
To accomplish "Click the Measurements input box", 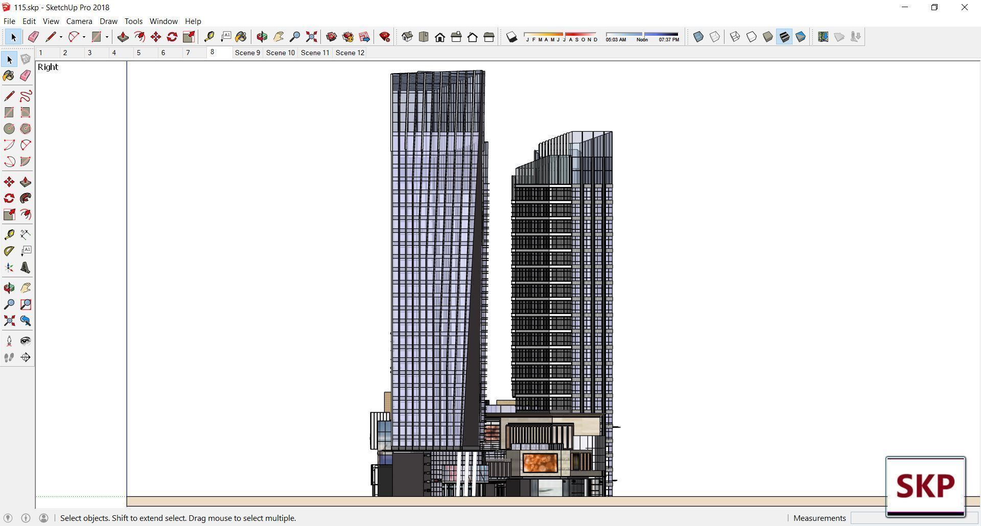I will point(914,518).
